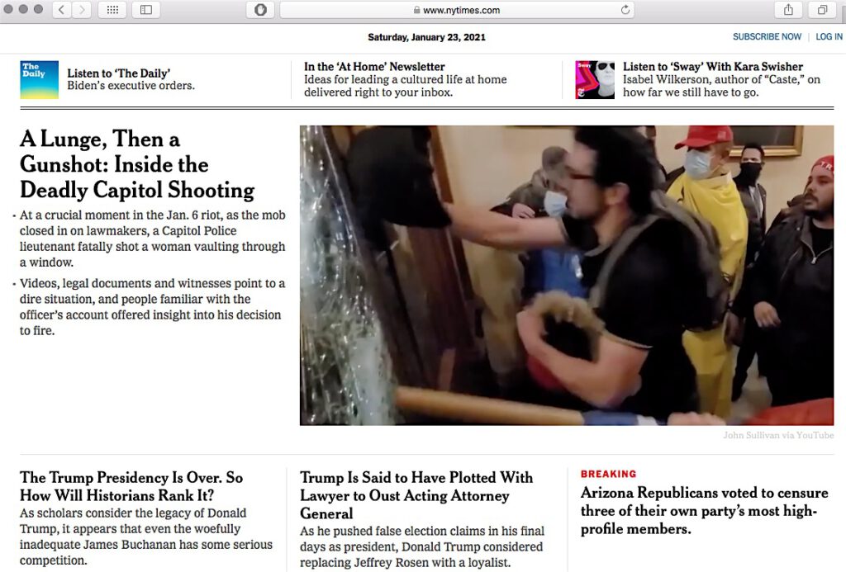Open 'How Will Historians Rank It?' article

click(131, 486)
